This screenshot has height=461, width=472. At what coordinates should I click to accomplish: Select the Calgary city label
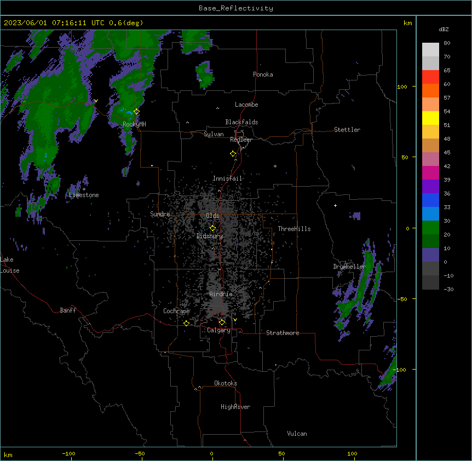click(x=218, y=330)
